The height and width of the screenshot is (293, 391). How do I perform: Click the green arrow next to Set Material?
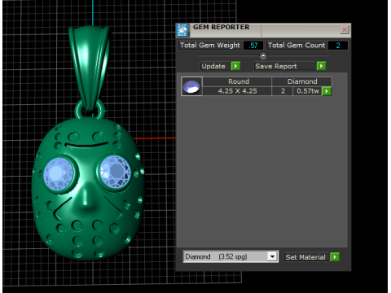click(335, 256)
